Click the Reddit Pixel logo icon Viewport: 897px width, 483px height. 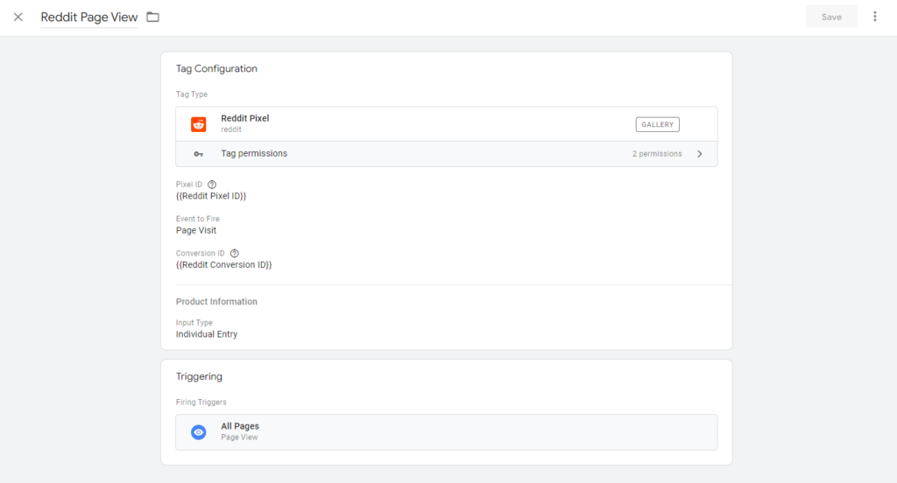pyautogui.click(x=199, y=124)
